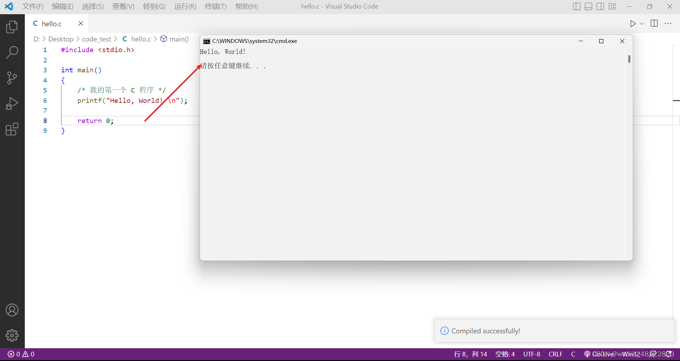Viewport: 680px width, 361px height.
Task: Open the breadcrumb code_test dropdown
Action: tap(95, 39)
